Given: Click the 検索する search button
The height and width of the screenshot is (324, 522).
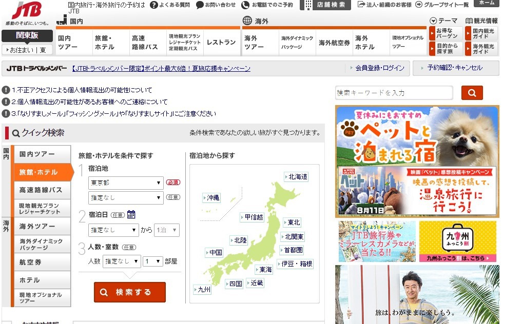Looking at the screenshot, I should pos(130,292).
